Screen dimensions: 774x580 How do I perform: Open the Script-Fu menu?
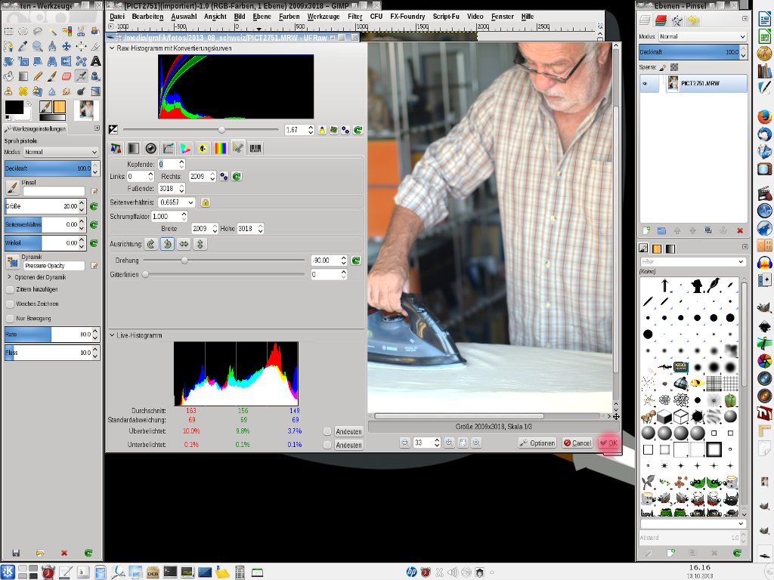[446, 17]
